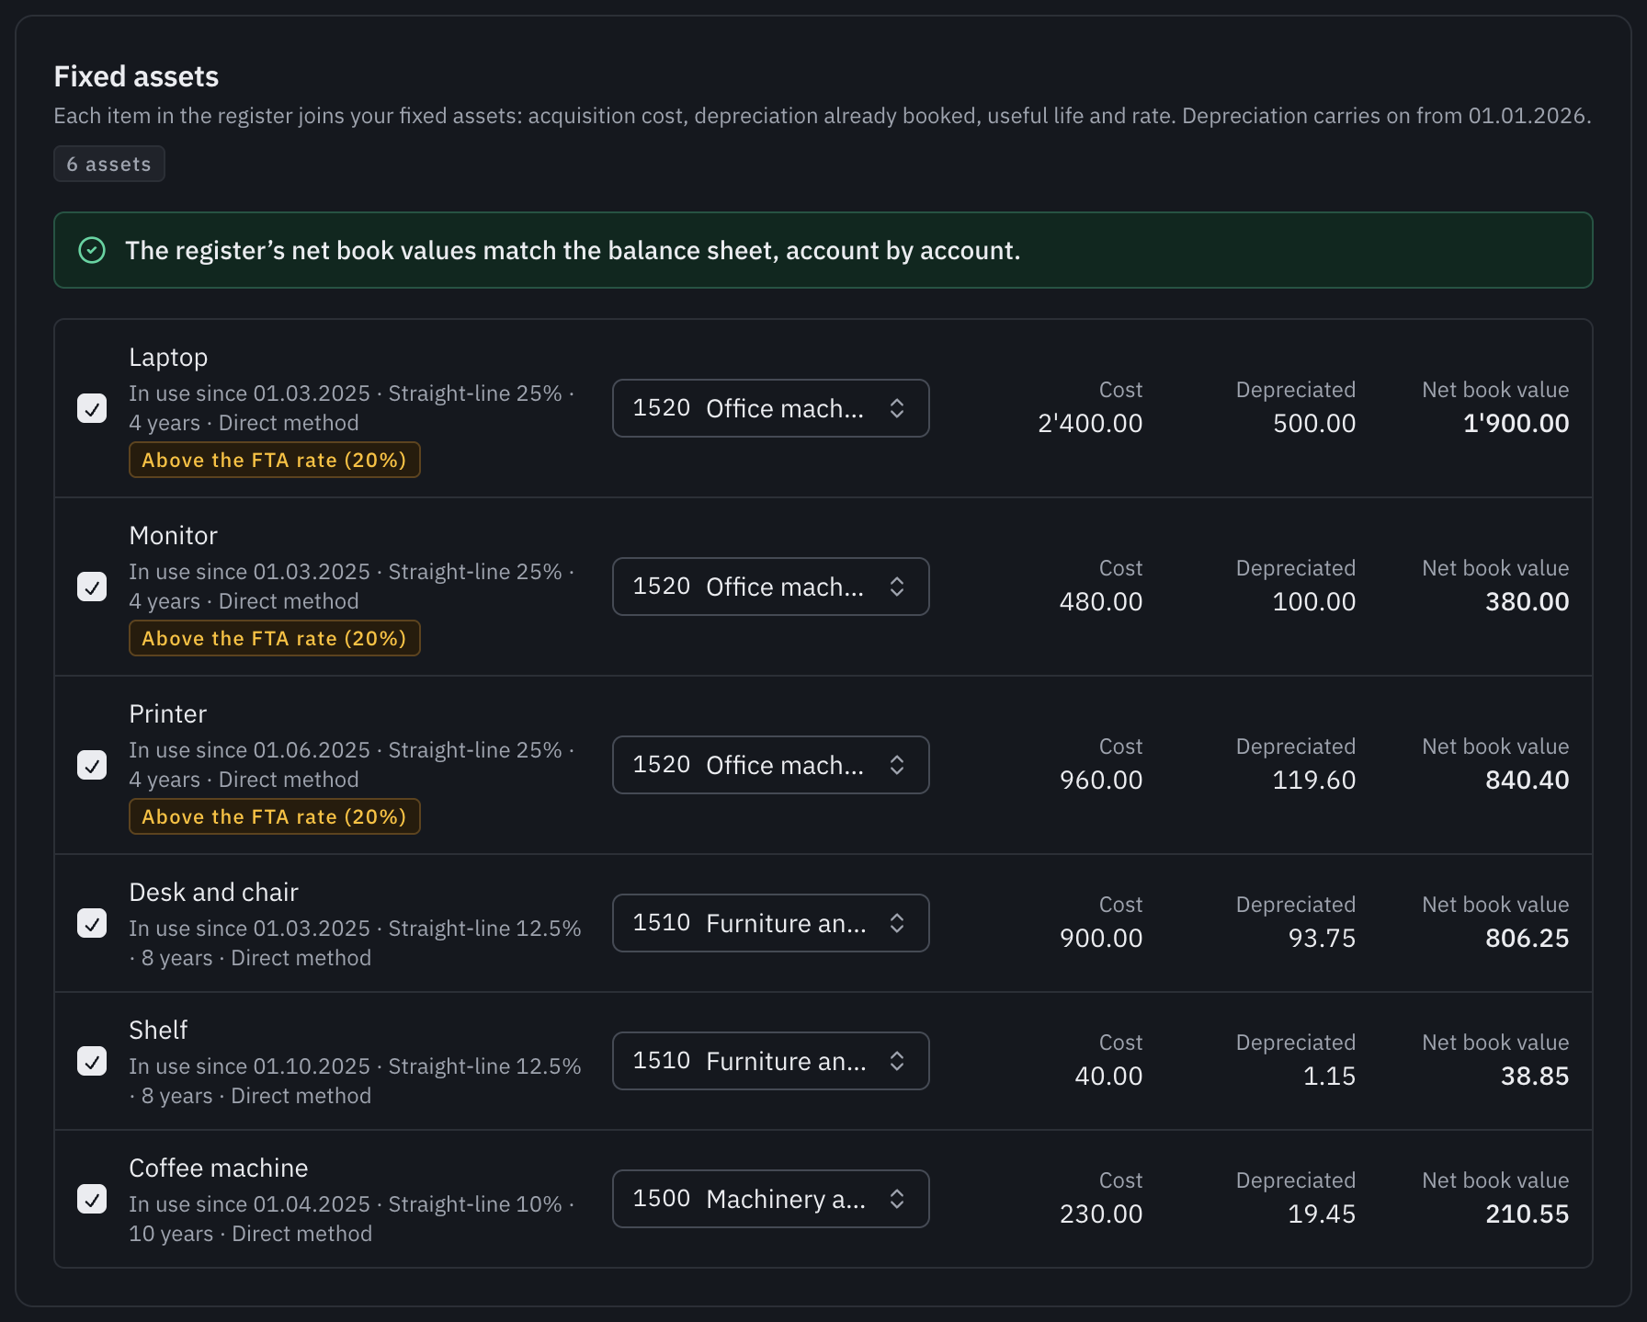The image size is (1647, 1322).
Task: Deselect the Printer asset checkbox
Action: point(92,765)
